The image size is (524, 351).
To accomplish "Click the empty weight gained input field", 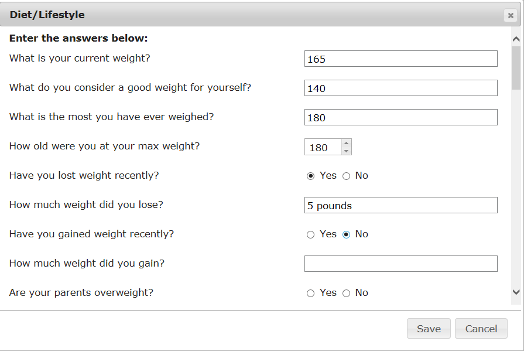I will pyautogui.click(x=400, y=263).
